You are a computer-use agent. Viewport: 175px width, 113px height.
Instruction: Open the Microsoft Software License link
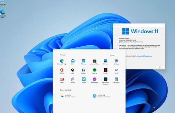click(x=145, y=56)
